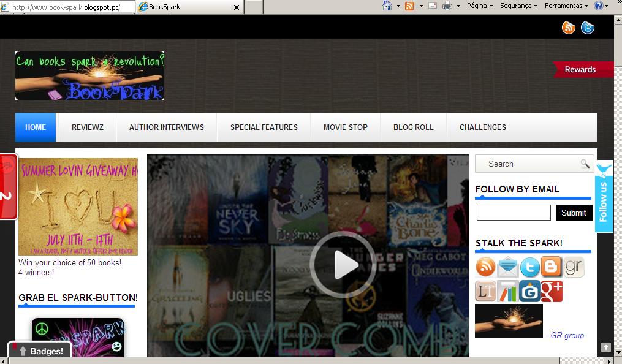Expand the Print dropdown arrow

click(x=458, y=6)
